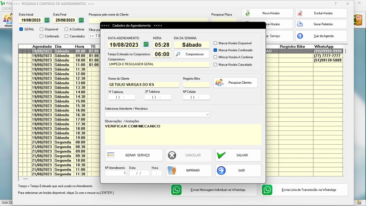Enable the A Confirmar filter checkbox
This screenshot has width=366, height=206.
point(66,29)
